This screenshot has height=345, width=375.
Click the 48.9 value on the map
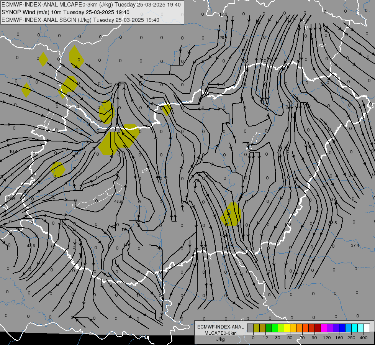click(118, 201)
